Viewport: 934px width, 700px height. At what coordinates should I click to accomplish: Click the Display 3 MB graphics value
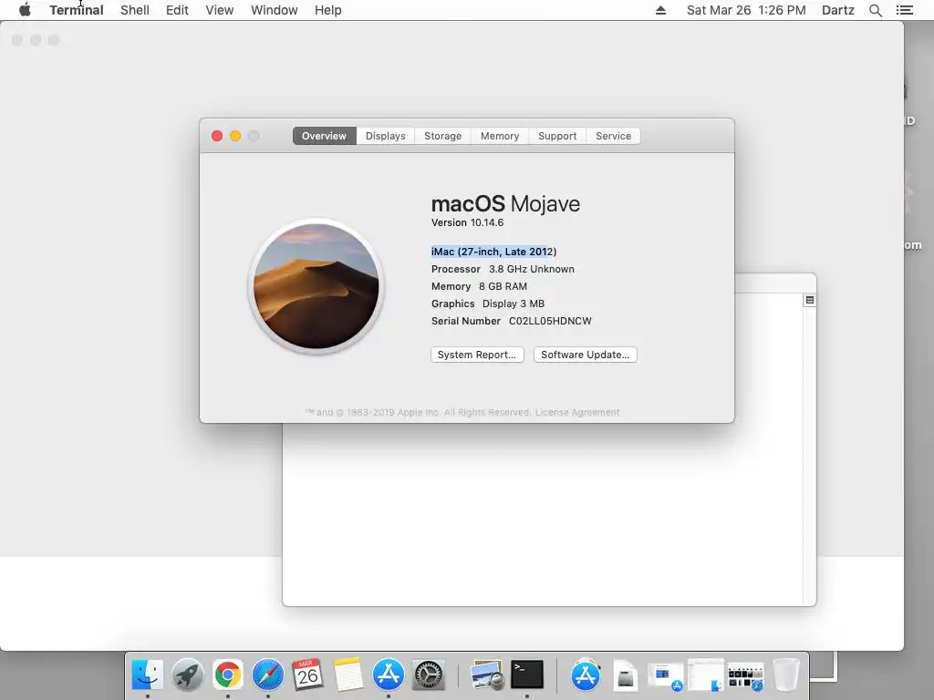pyautogui.click(x=514, y=304)
